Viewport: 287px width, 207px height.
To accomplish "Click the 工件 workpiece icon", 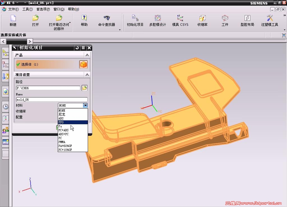I will click(225, 18).
